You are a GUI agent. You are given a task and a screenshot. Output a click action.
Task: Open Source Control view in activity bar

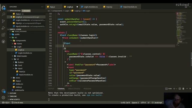coord(3,21)
